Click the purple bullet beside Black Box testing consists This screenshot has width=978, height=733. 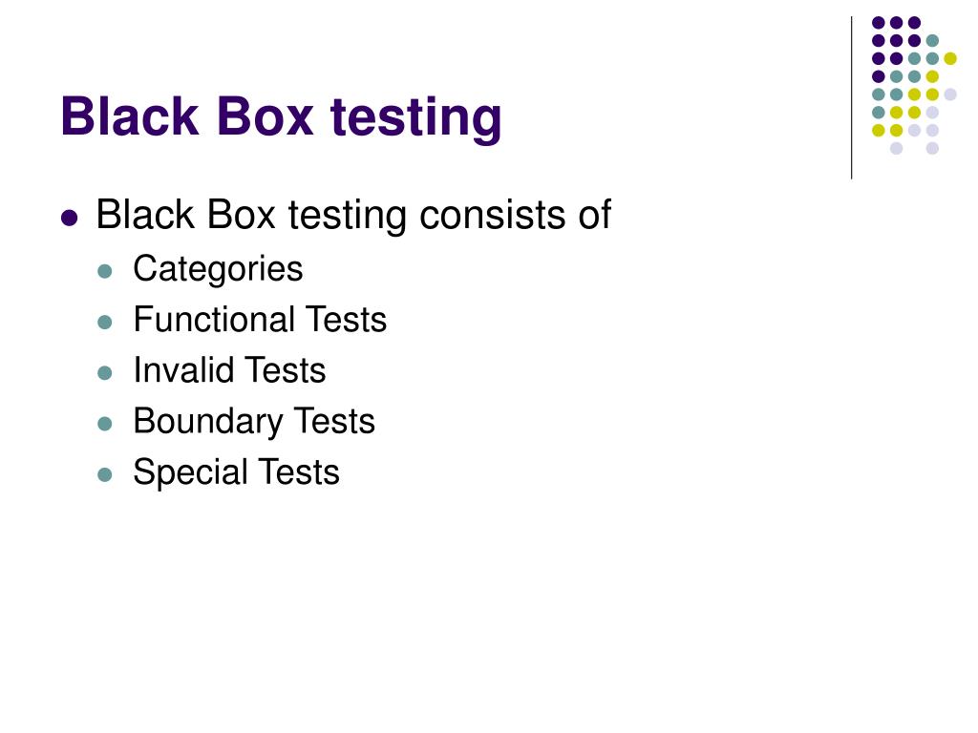click(x=69, y=219)
